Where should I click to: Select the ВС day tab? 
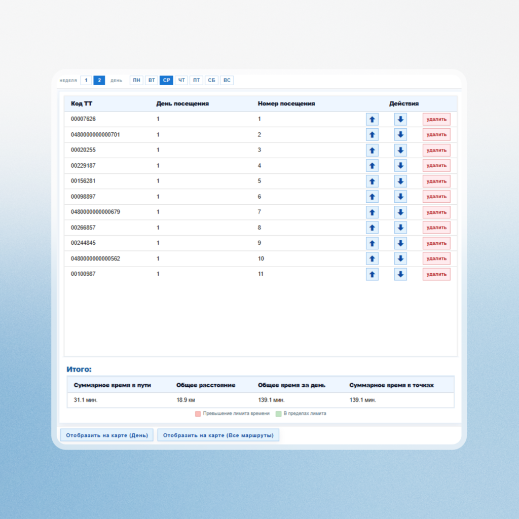click(227, 81)
